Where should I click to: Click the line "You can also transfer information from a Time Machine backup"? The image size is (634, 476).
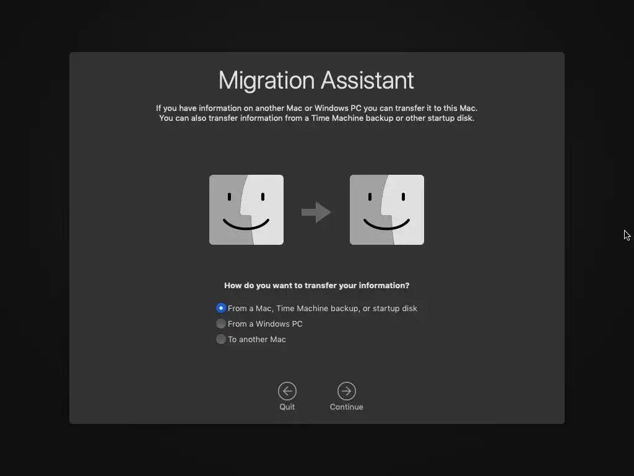tap(316, 118)
